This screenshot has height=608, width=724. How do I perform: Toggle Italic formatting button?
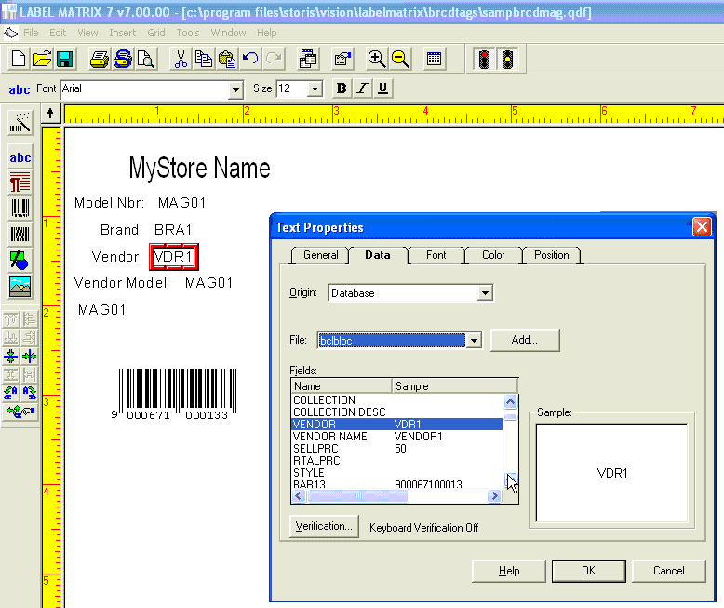[362, 88]
